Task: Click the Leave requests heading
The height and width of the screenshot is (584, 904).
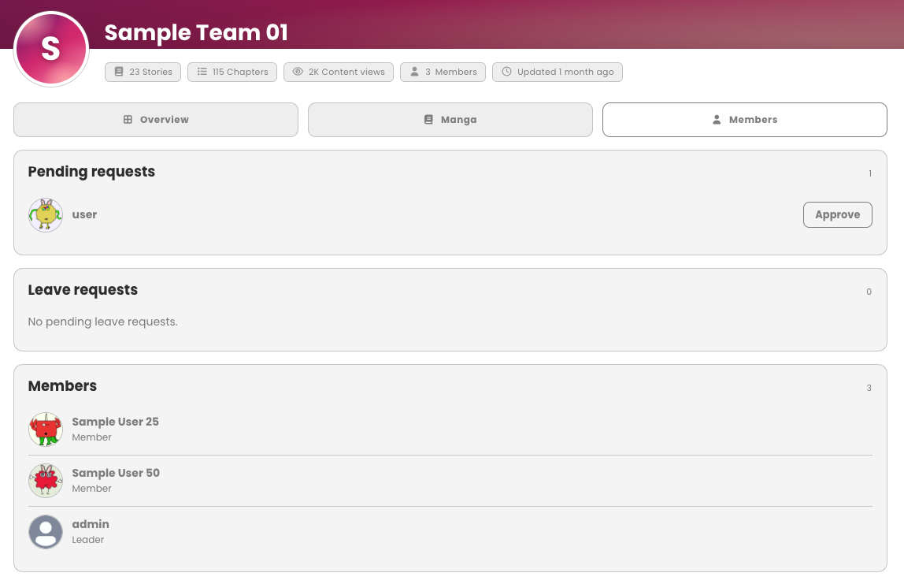Action: point(83,290)
